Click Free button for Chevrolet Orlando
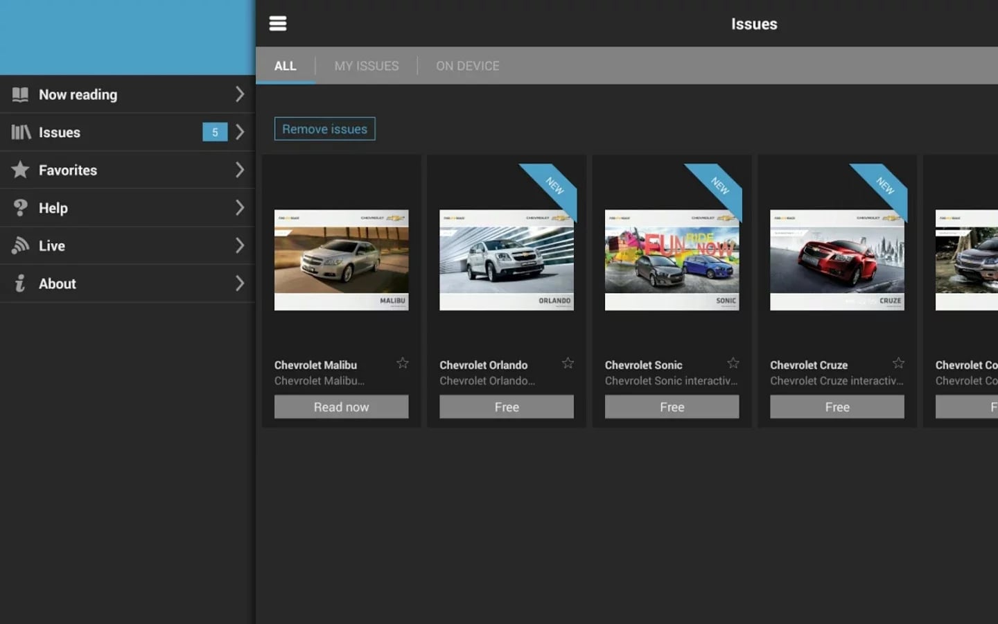The height and width of the screenshot is (624, 998). (507, 407)
